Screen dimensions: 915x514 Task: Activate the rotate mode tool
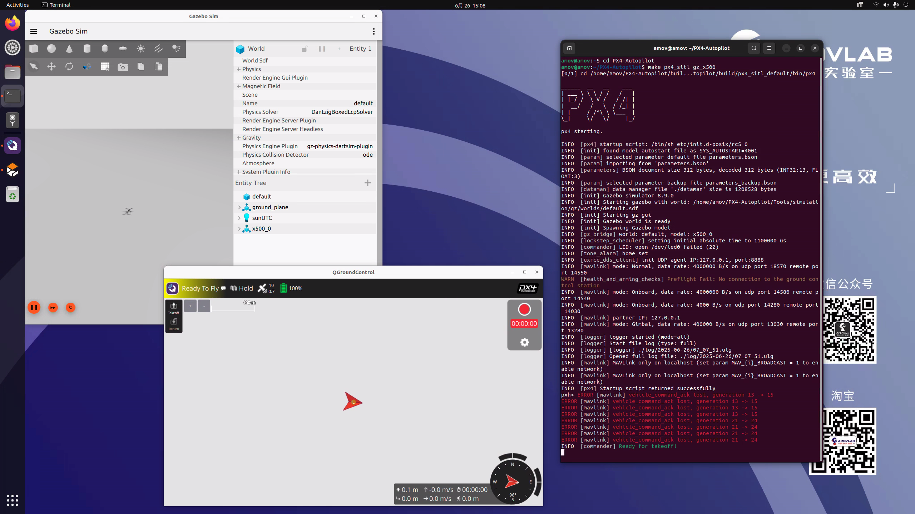(x=69, y=66)
